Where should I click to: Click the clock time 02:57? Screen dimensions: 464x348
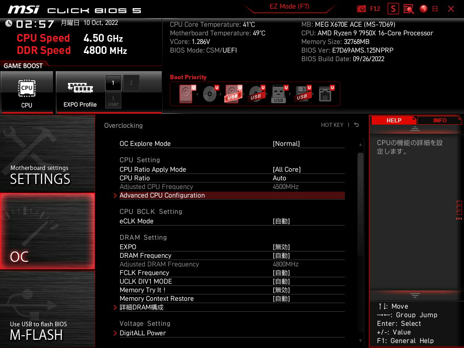pos(35,24)
